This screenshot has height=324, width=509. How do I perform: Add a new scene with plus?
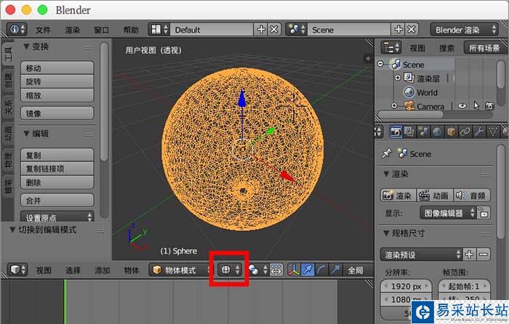[398, 30]
